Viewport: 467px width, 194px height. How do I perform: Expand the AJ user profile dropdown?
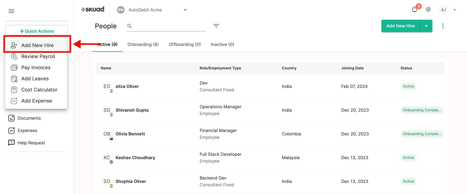tap(454, 10)
